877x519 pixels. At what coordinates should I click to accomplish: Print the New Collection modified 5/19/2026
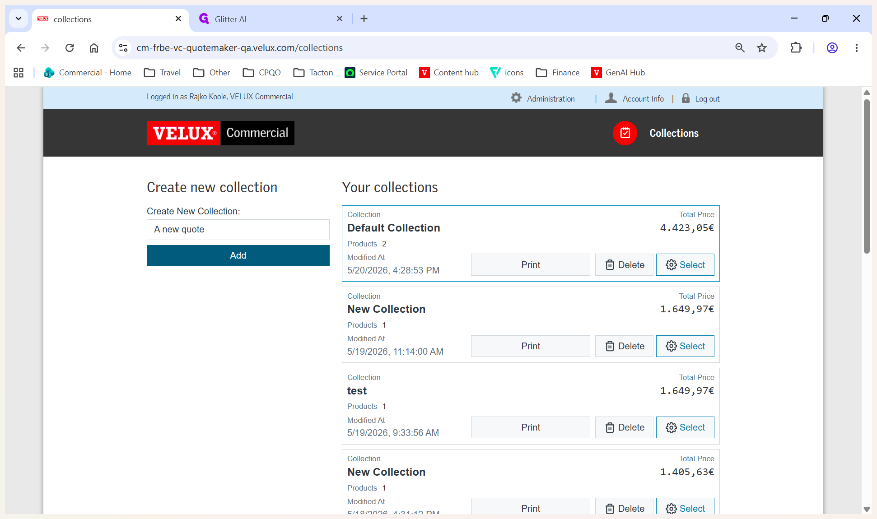pos(531,346)
